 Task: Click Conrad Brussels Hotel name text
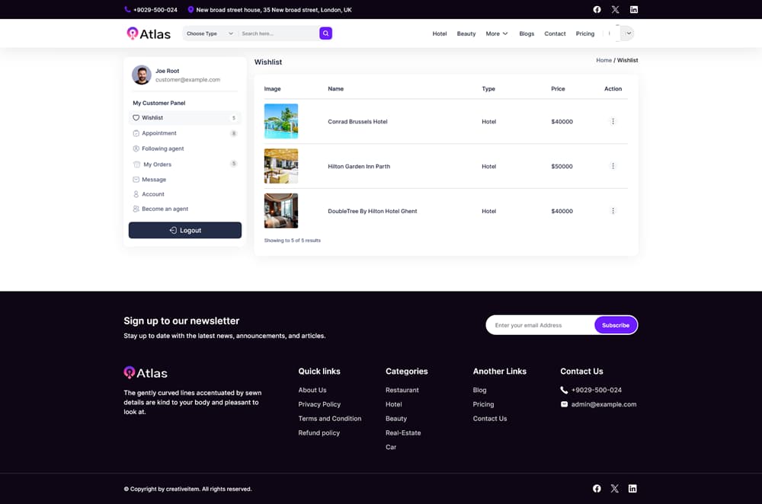(x=357, y=121)
